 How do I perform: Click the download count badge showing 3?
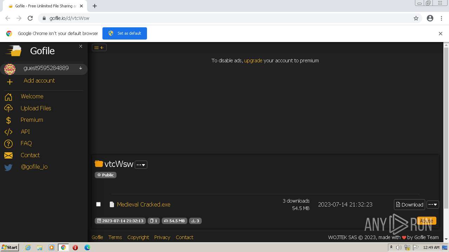pyautogui.click(x=195, y=221)
